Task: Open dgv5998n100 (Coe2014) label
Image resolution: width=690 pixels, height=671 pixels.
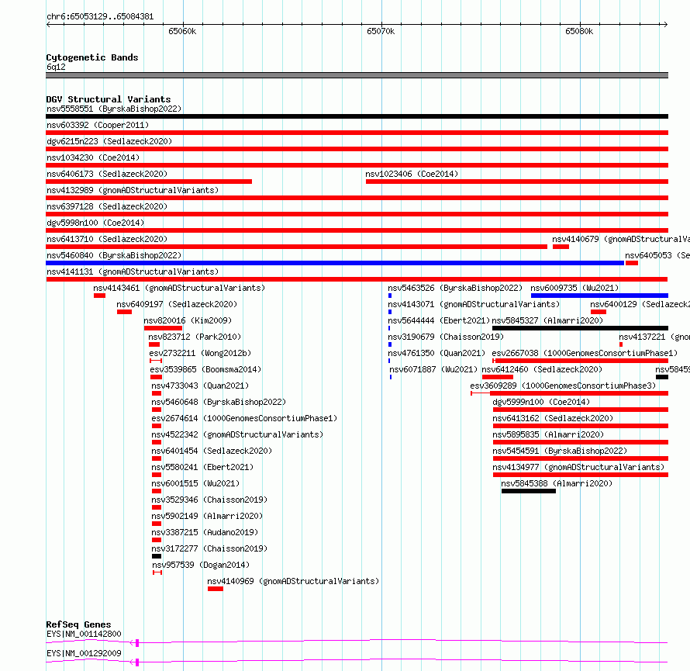Action: [95, 223]
